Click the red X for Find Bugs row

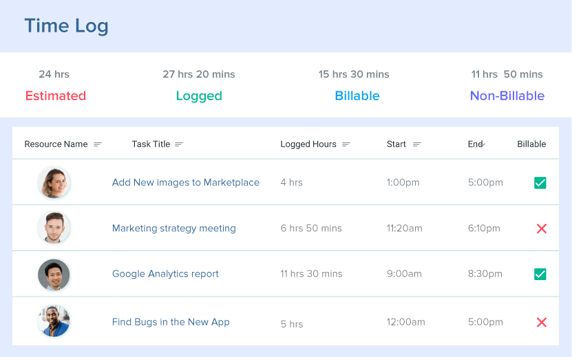coord(541,322)
